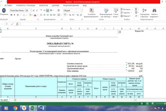Open Yandex browser from the taskbar
This screenshot has height=111, width=166.
pos(24,108)
